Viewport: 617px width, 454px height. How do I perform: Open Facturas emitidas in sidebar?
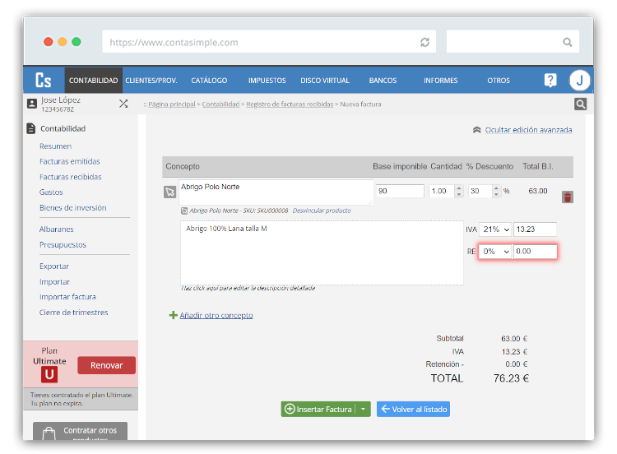coord(70,162)
